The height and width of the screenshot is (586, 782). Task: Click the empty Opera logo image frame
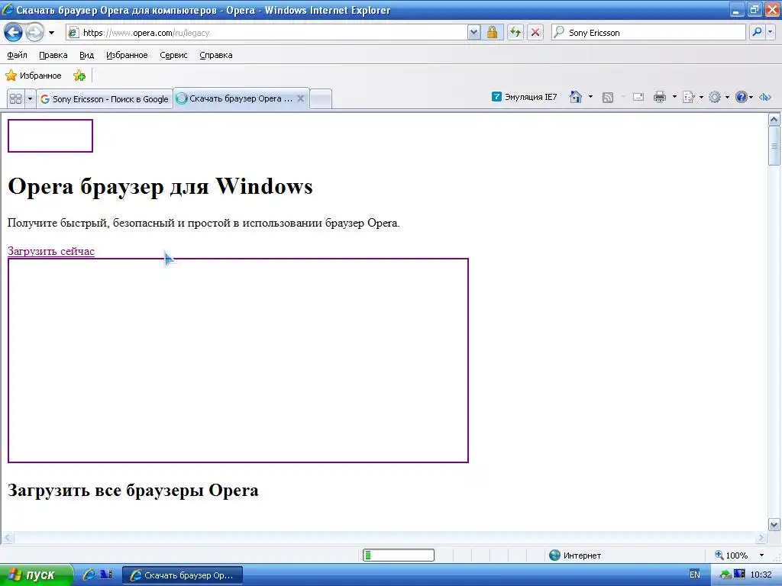click(x=50, y=136)
